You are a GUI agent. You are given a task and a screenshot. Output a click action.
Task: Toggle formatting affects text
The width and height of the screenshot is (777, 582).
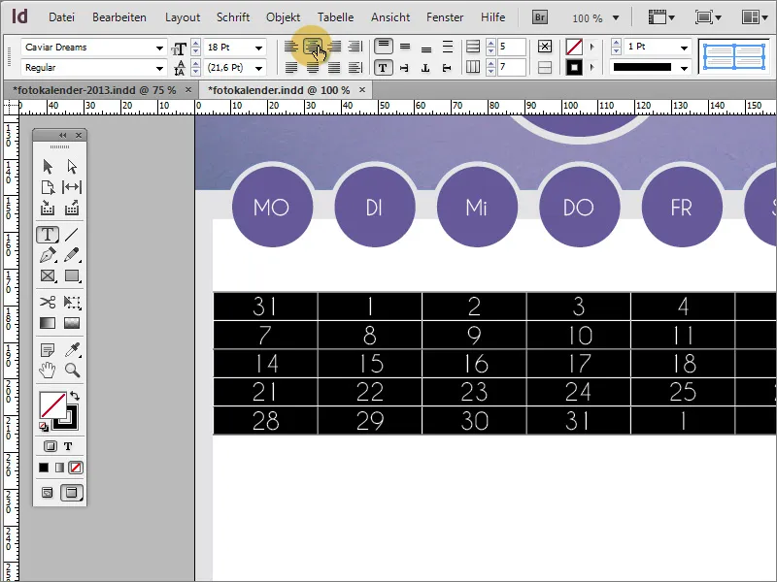point(68,446)
